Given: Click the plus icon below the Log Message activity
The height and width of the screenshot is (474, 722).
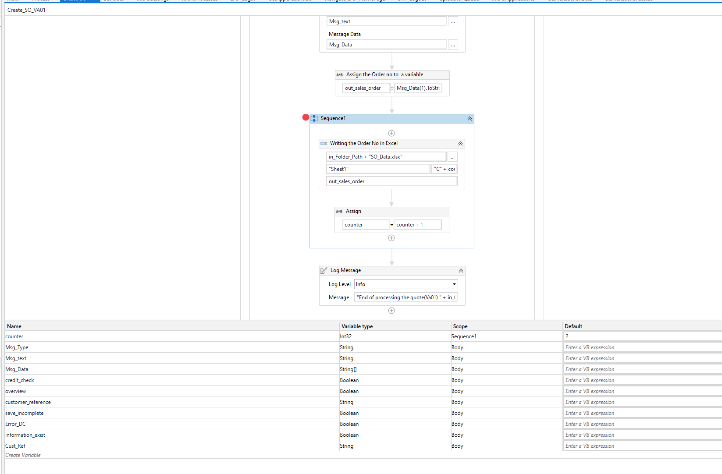Looking at the screenshot, I should (x=391, y=311).
